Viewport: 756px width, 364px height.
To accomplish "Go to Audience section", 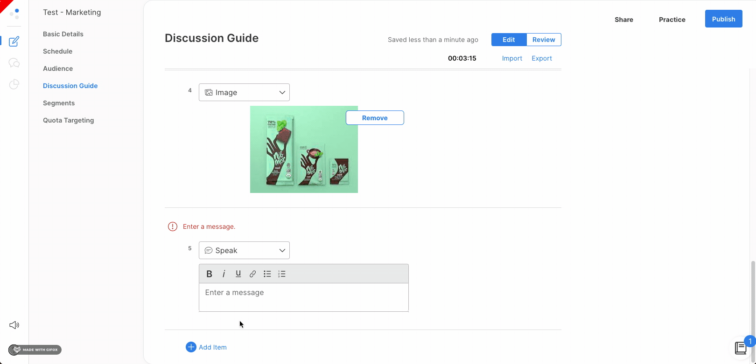I will tap(58, 69).
